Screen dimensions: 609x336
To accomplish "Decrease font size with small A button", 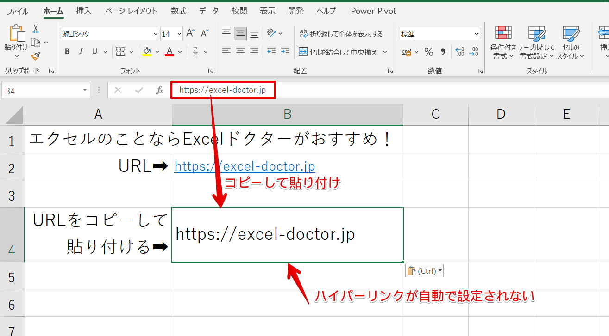I will point(205,33).
